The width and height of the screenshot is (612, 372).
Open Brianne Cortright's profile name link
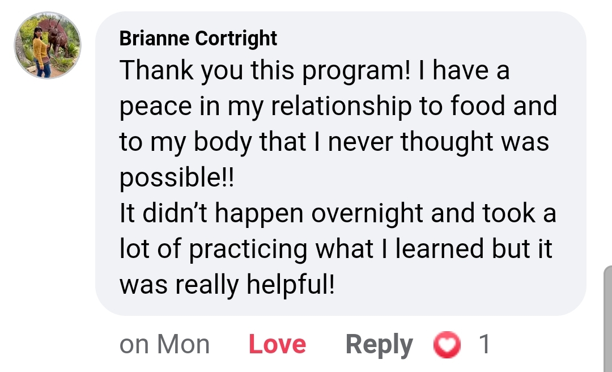coord(198,39)
